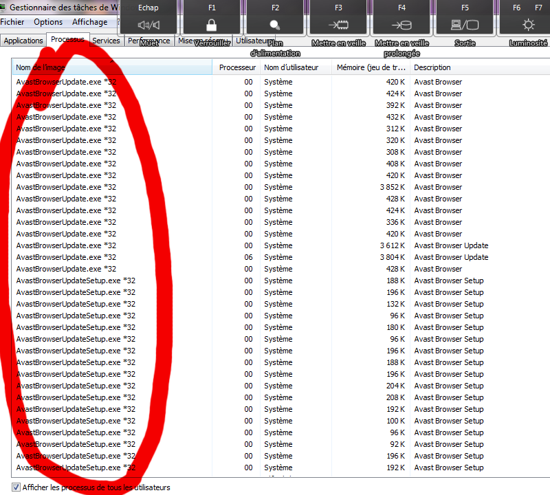This screenshot has width=550, height=495.
Task: Click the 204 K memory cell
Action: (x=395, y=386)
